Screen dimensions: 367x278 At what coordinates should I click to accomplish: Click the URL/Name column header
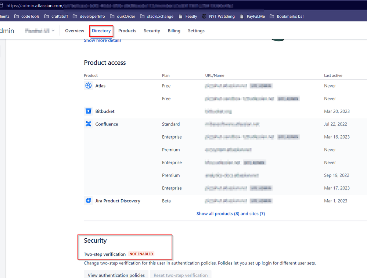pos(215,75)
